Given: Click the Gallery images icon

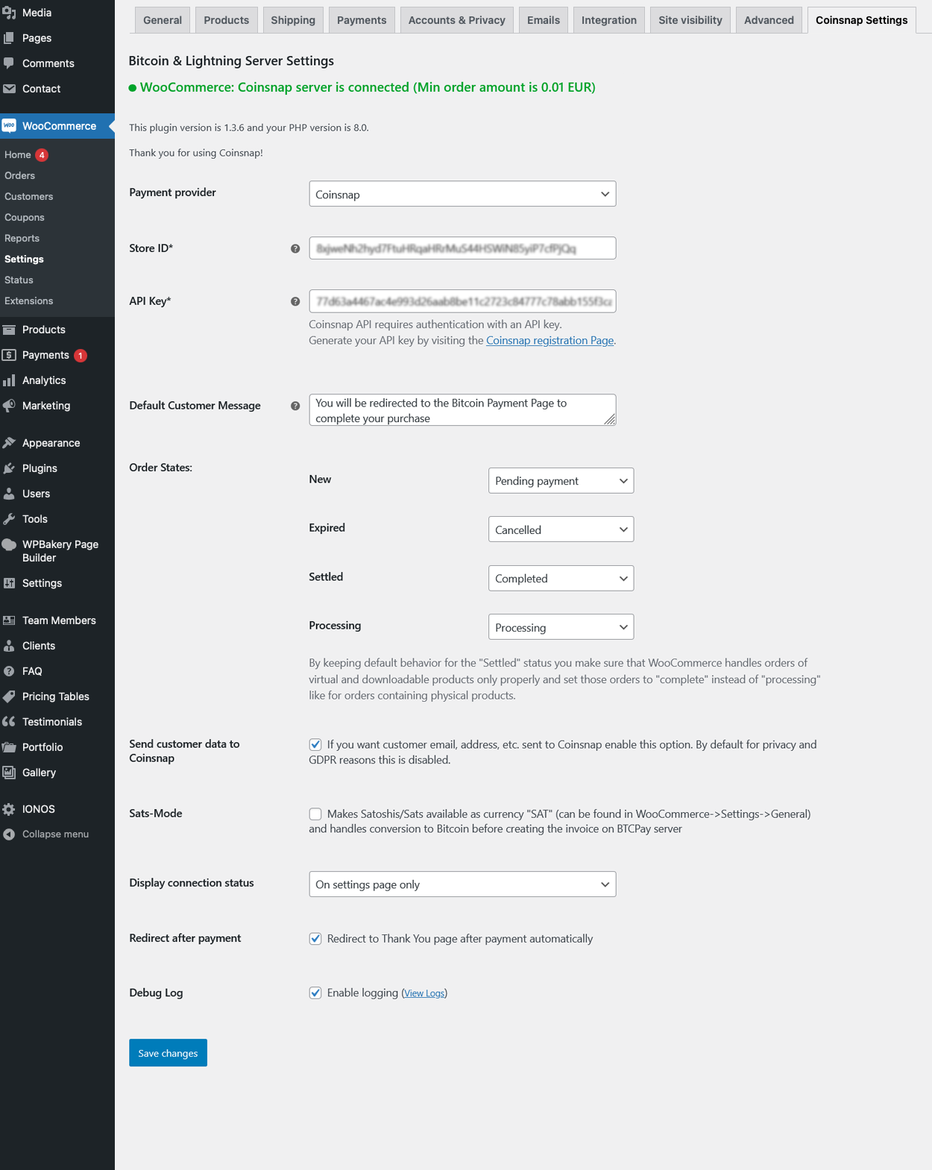Looking at the screenshot, I should pyautogui.click(x=9, y=773).
